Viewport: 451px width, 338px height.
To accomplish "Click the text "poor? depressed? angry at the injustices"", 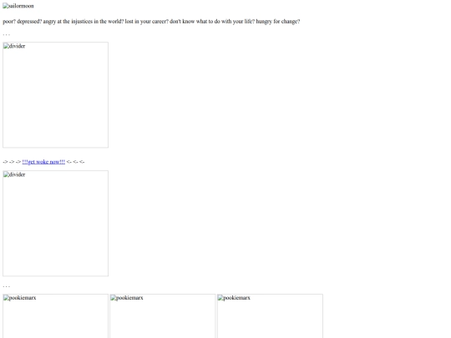I will [48, 22].
